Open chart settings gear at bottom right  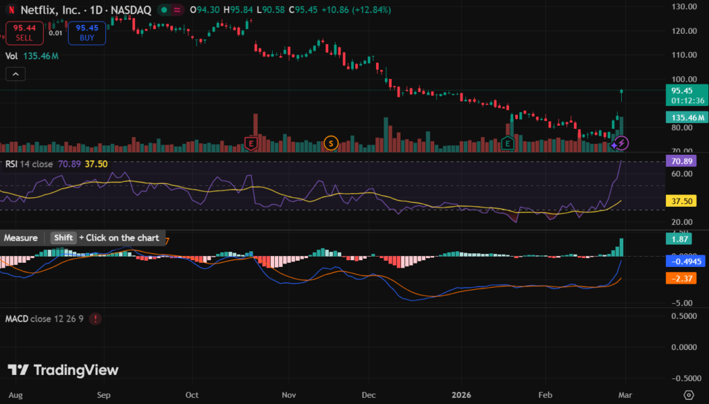pos(688,394)
